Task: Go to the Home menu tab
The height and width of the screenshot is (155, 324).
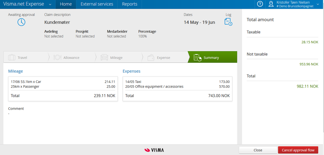Action: tap(66, 4)
